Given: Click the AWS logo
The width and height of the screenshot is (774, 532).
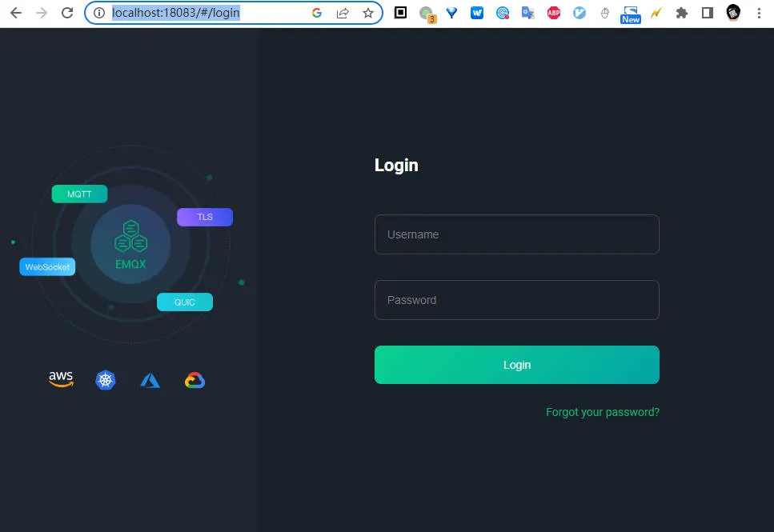Looking at the screenshot, I should click(61, 379).
